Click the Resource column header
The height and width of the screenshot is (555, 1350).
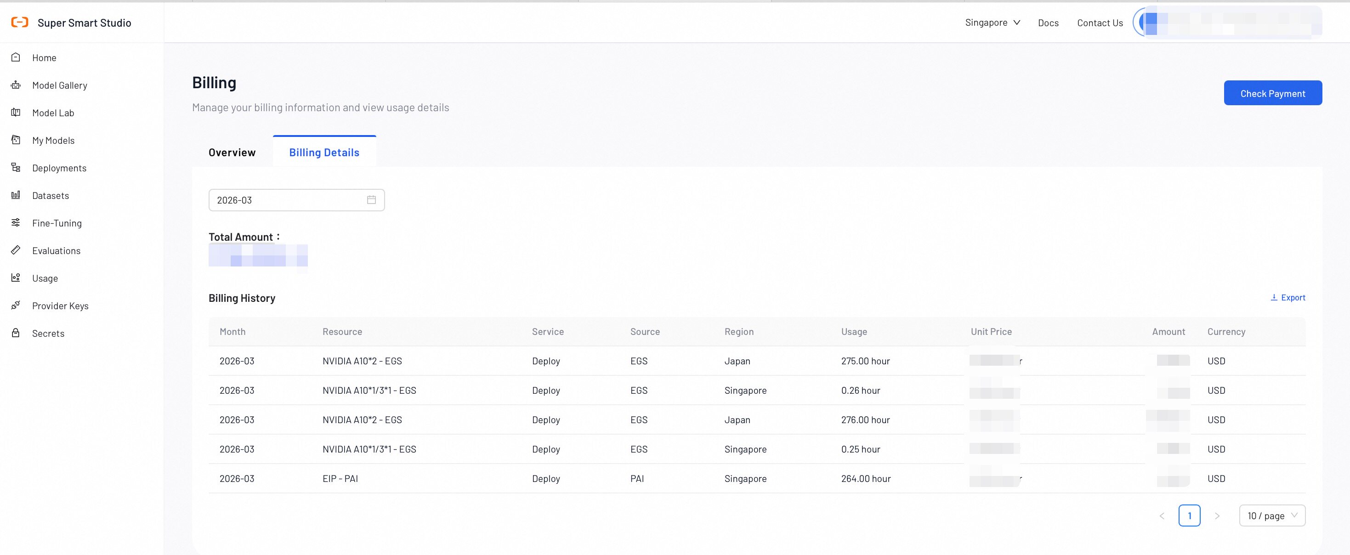point(342,331)
